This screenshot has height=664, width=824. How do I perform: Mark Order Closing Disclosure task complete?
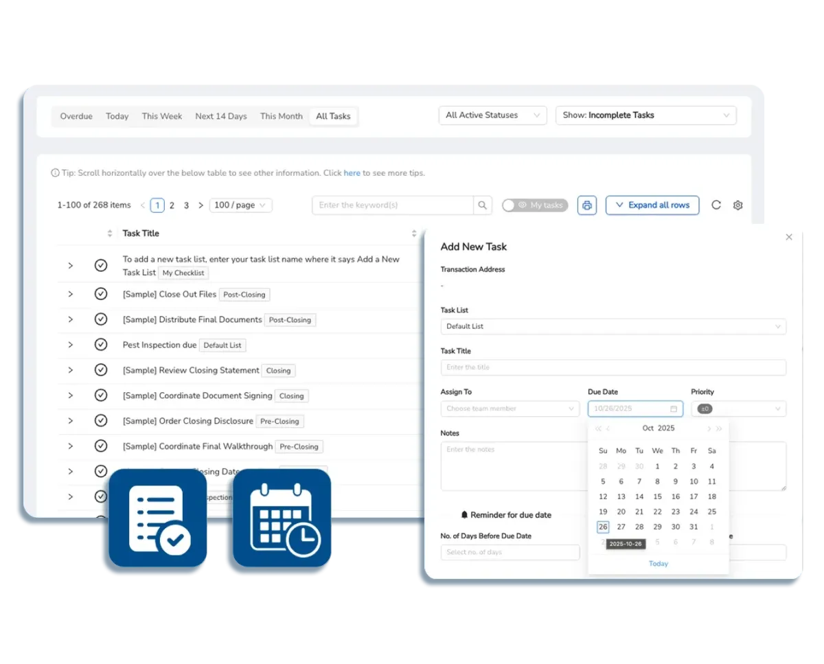point(101,421)
